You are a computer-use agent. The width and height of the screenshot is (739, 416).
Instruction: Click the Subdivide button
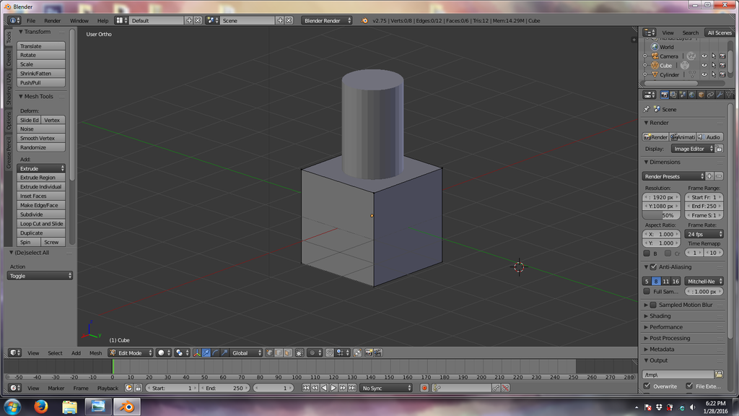click(x=41, y=214)
